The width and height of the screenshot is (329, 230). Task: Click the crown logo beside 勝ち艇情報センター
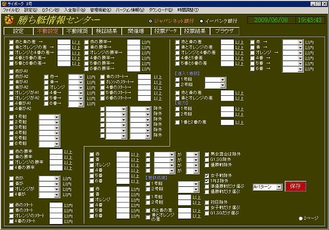coord(9,20)
